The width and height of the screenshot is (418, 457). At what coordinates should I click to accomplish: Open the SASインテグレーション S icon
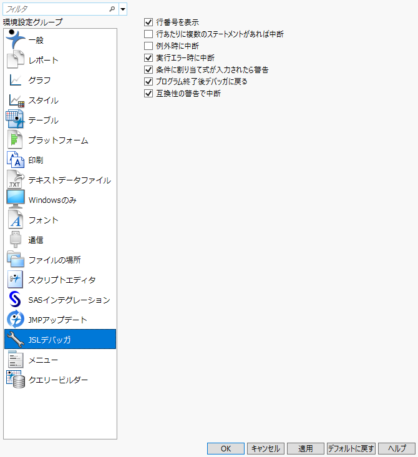(x=15, y=299)
